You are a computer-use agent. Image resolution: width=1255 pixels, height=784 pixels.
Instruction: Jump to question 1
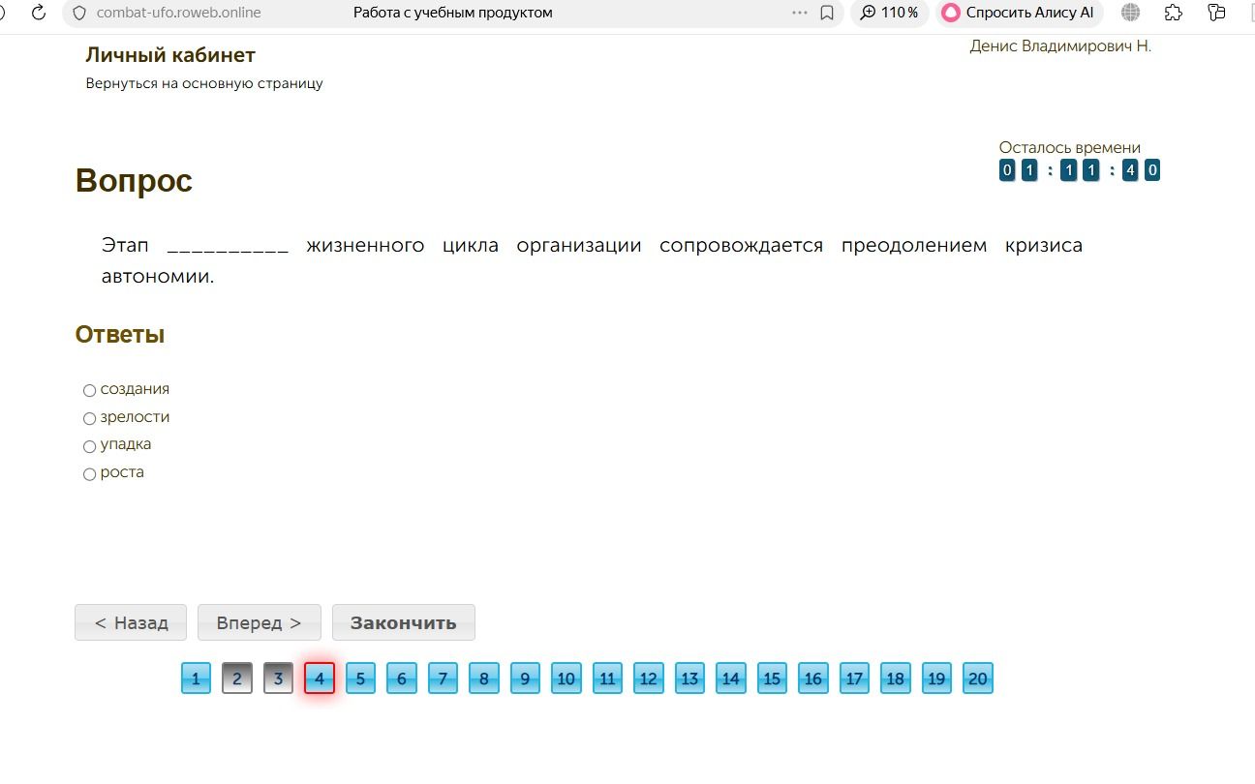coord(196,678)
